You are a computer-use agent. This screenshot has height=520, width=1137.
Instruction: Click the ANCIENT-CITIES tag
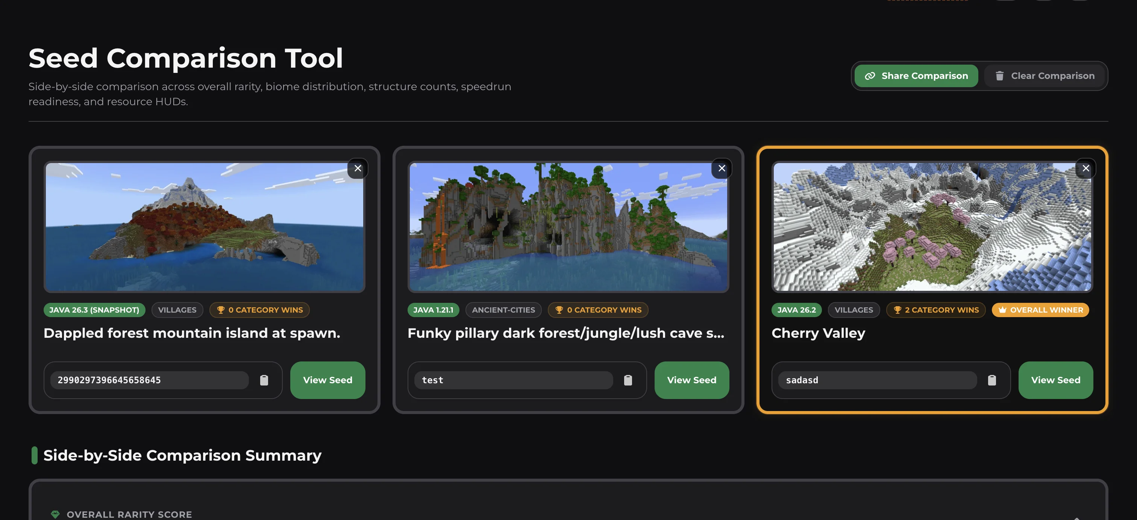point(503,310)
